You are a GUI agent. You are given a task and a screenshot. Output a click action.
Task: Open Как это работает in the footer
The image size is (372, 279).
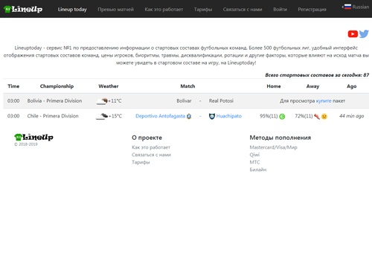(x=151, y=147)
